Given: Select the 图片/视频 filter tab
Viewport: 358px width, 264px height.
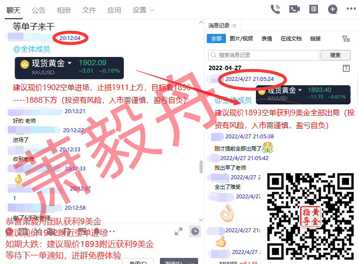Looking at the screenshot, I should pos(241,39).
